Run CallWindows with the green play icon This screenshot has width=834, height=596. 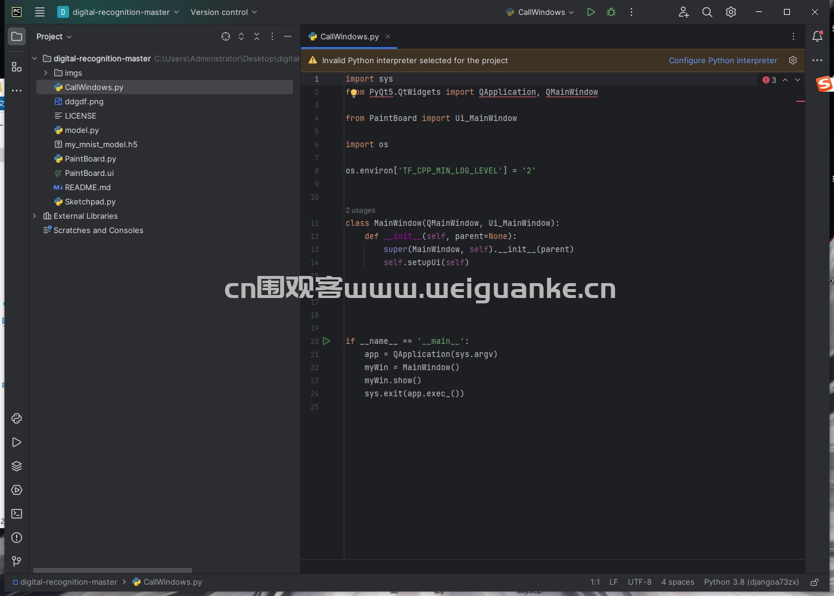tap(590, 12)
